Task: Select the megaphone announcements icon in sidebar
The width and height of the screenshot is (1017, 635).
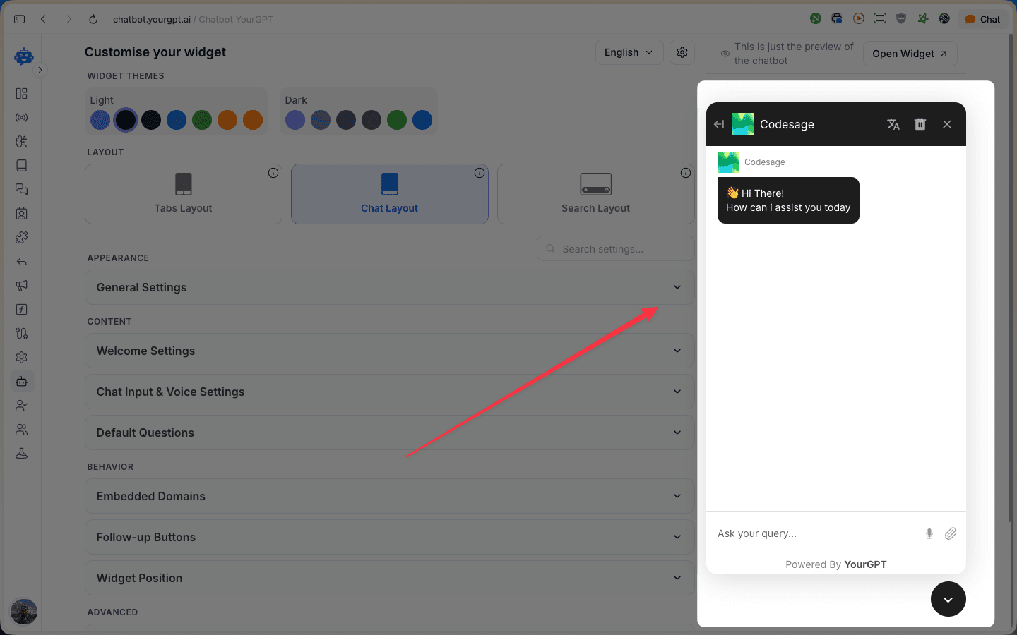Action: pyautogui.click(x=21, y=286)
